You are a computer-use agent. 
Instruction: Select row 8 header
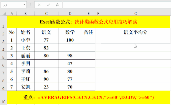(x=3, y=79)
